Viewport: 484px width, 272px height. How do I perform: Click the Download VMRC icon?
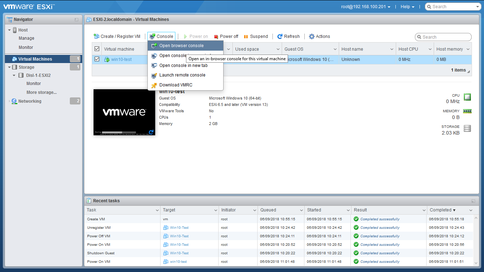154,85
